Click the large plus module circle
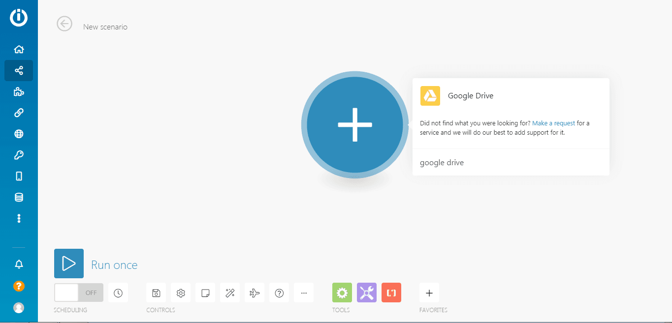Screen dimensions: 672x323 [x=354, y=125]
